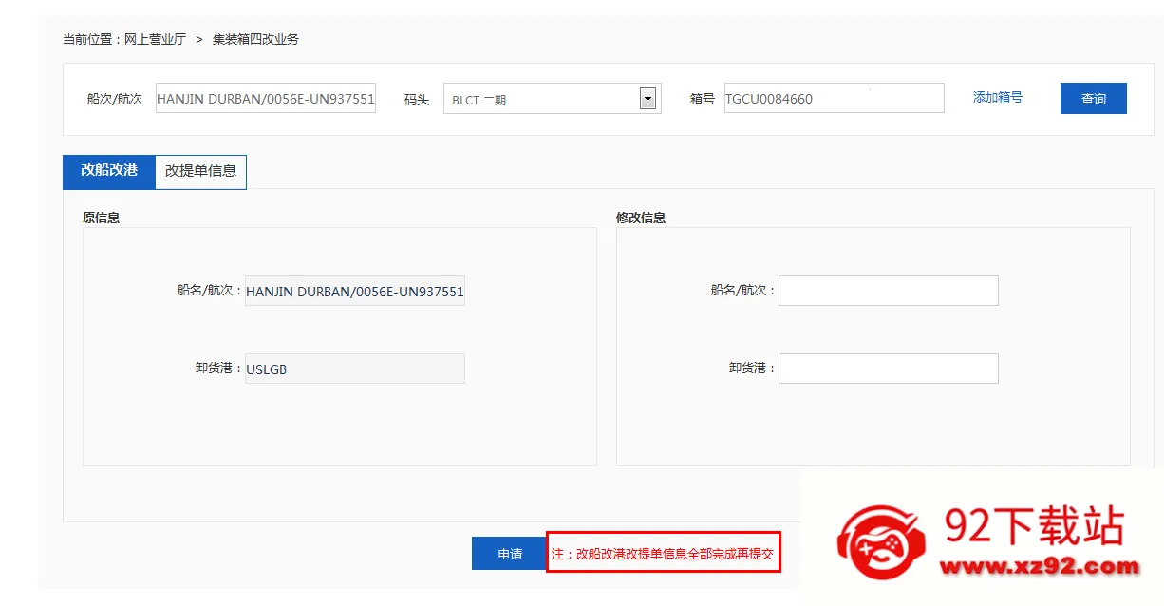Click the original 船名/航次 read-only field

[x=354, y=291]
